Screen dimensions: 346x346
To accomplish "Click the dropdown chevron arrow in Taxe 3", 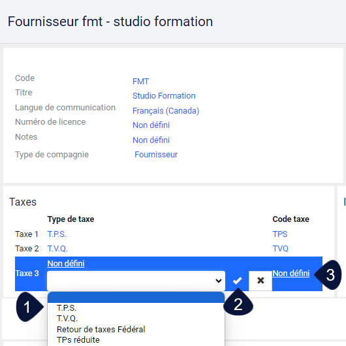I will click(219, 281).
